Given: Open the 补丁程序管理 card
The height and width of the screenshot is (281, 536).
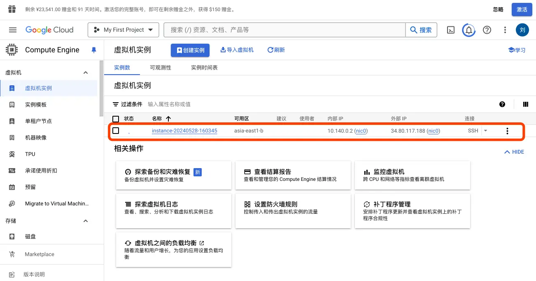Looking at the screenshot, I should 412,211.
